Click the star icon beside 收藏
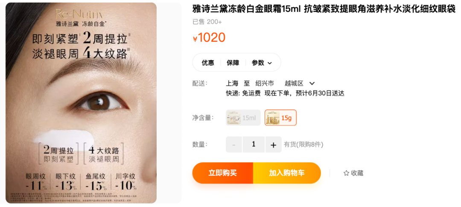 346,173
